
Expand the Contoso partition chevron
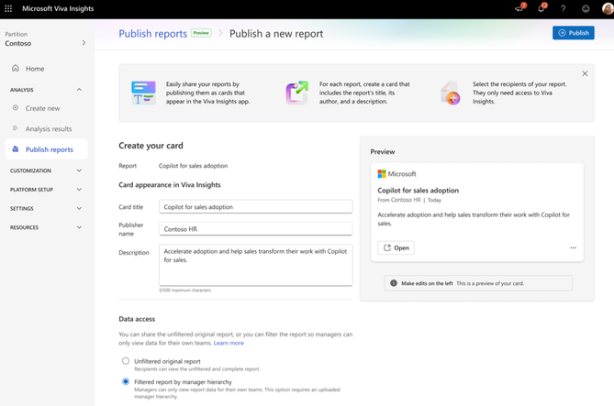(84, 43)
